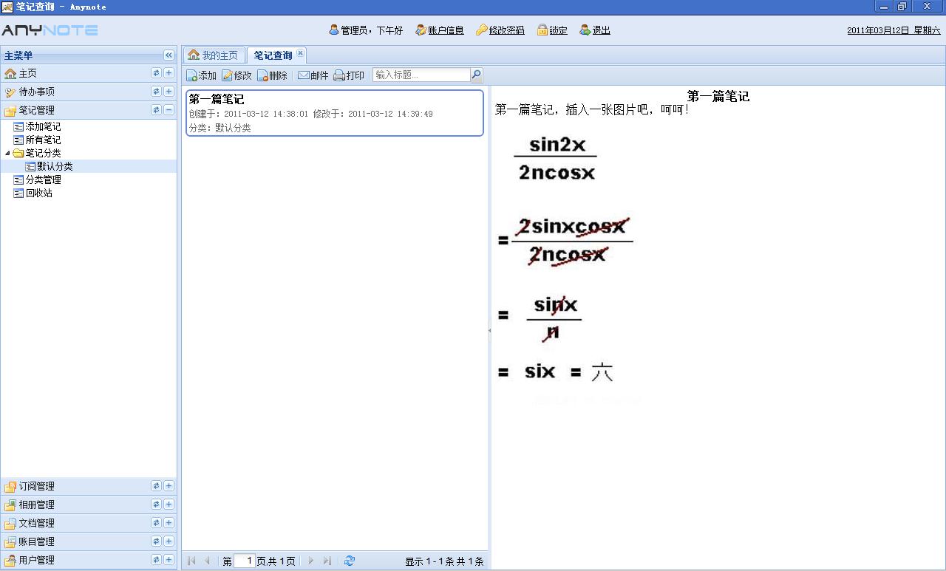Expand the 相册管理 accordion panel
The height and width of the screenshot is (571, 946).
169,505
